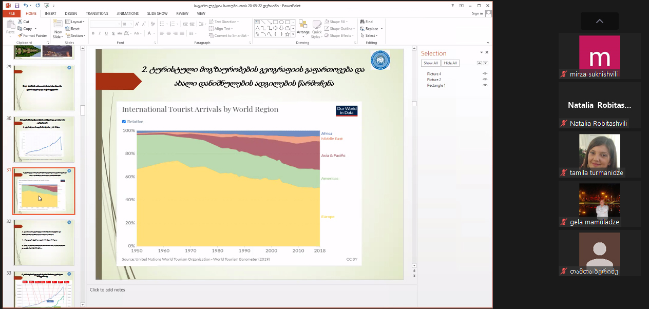The height and width of the screenshot is (309, 649).
Task: Switch to the TRANSITIONS tab
Action: (x=97, y=13)
